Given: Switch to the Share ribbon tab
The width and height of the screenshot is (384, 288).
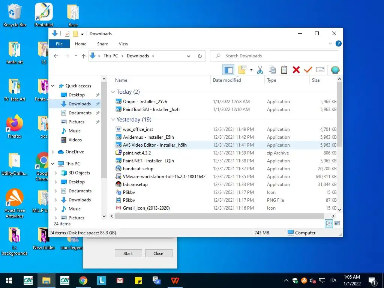Looking at the screenshot, I should pos(102,44).
